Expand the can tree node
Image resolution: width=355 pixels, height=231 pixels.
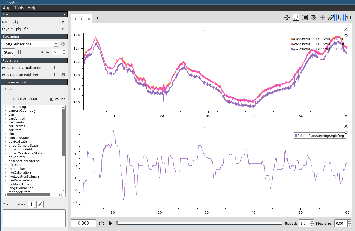(5, 114)
